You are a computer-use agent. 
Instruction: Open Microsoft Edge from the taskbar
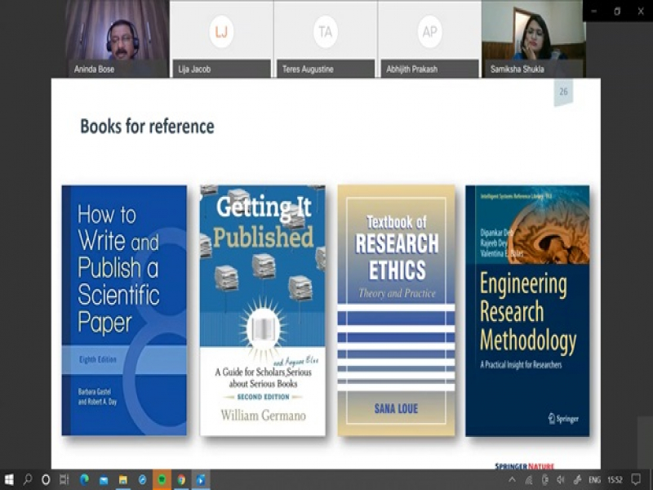[x=84, y=479]
